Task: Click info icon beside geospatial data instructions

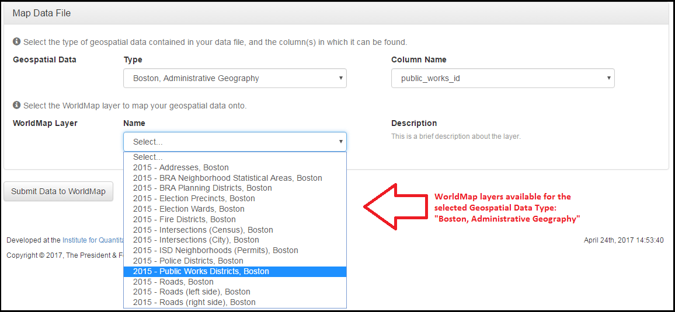Action: [x=17, y=42]
